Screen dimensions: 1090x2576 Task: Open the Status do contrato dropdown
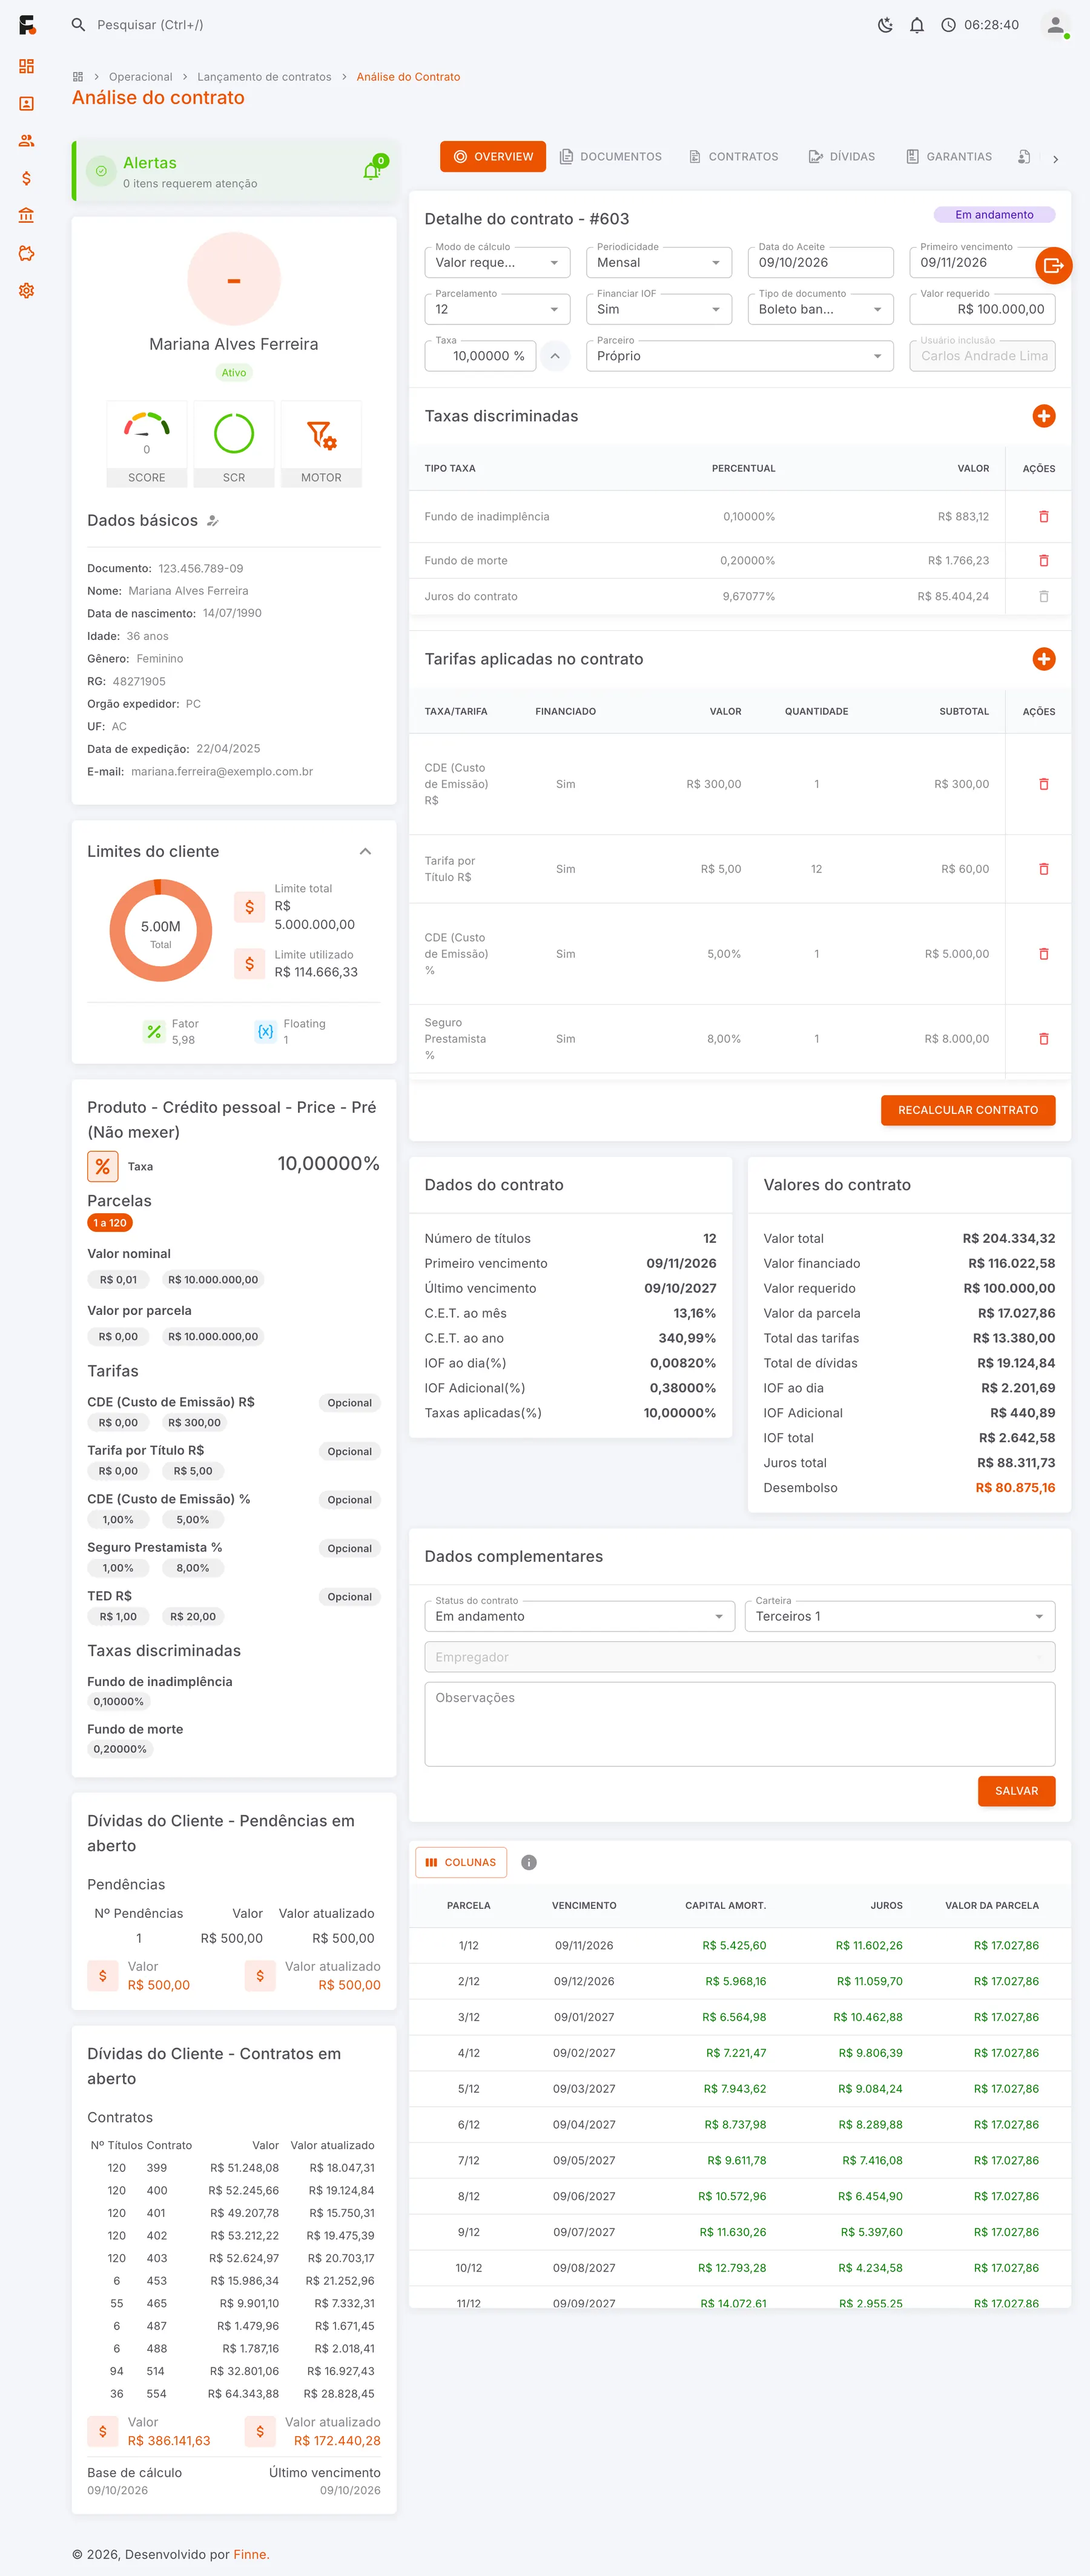tap(579, 1616)
